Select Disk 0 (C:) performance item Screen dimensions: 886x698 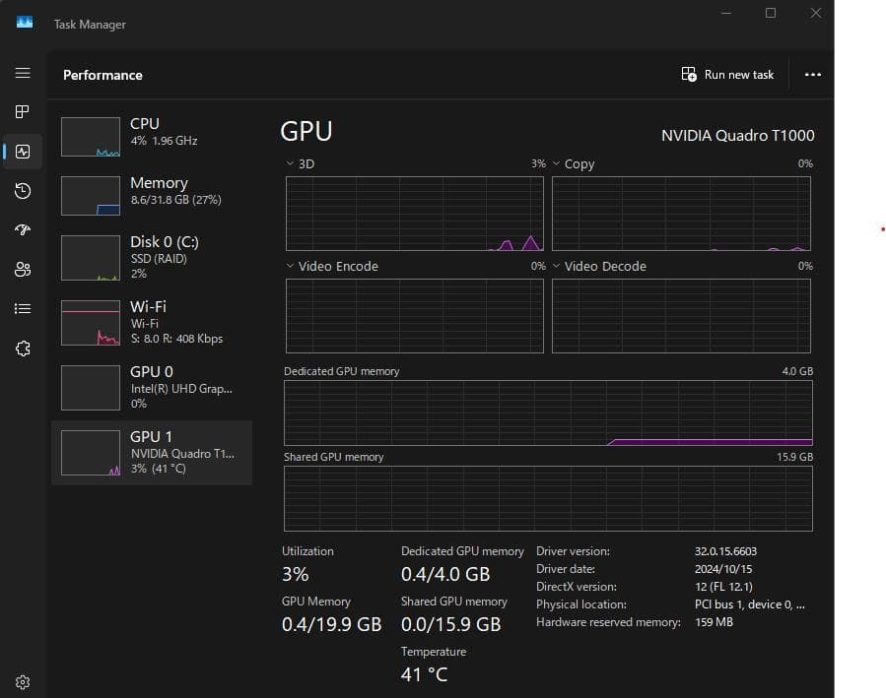(x=152, y=258)
